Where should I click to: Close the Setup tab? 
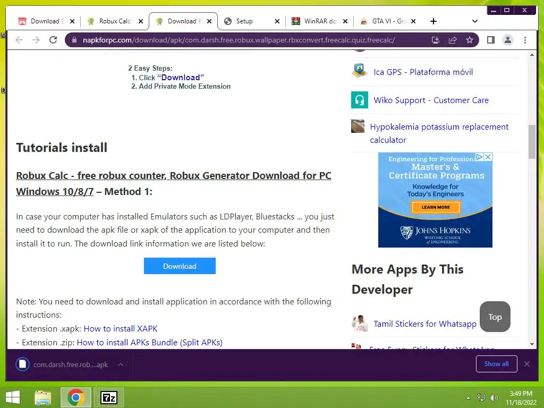(277, 21)
